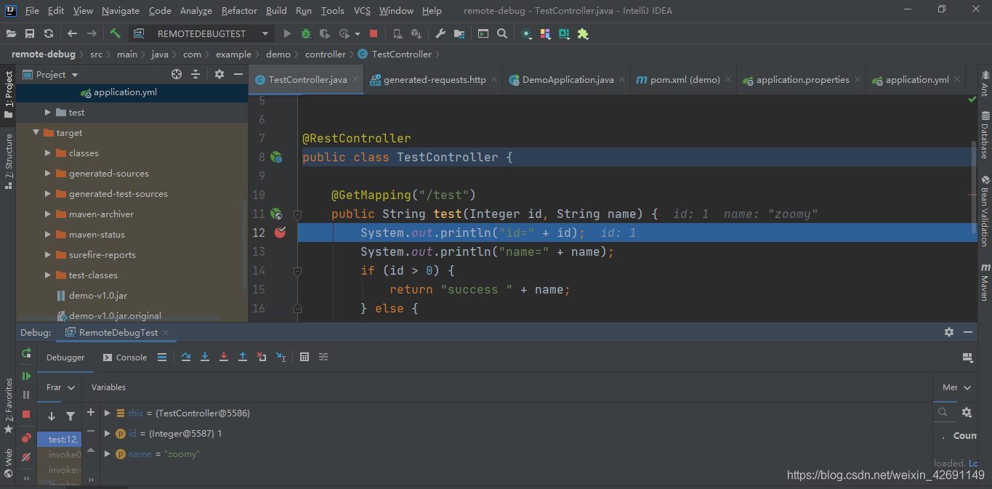The height and width of the screenshot is (489, 992).
Task: Click Step Over in debugger toolbar
Action: 186,357
